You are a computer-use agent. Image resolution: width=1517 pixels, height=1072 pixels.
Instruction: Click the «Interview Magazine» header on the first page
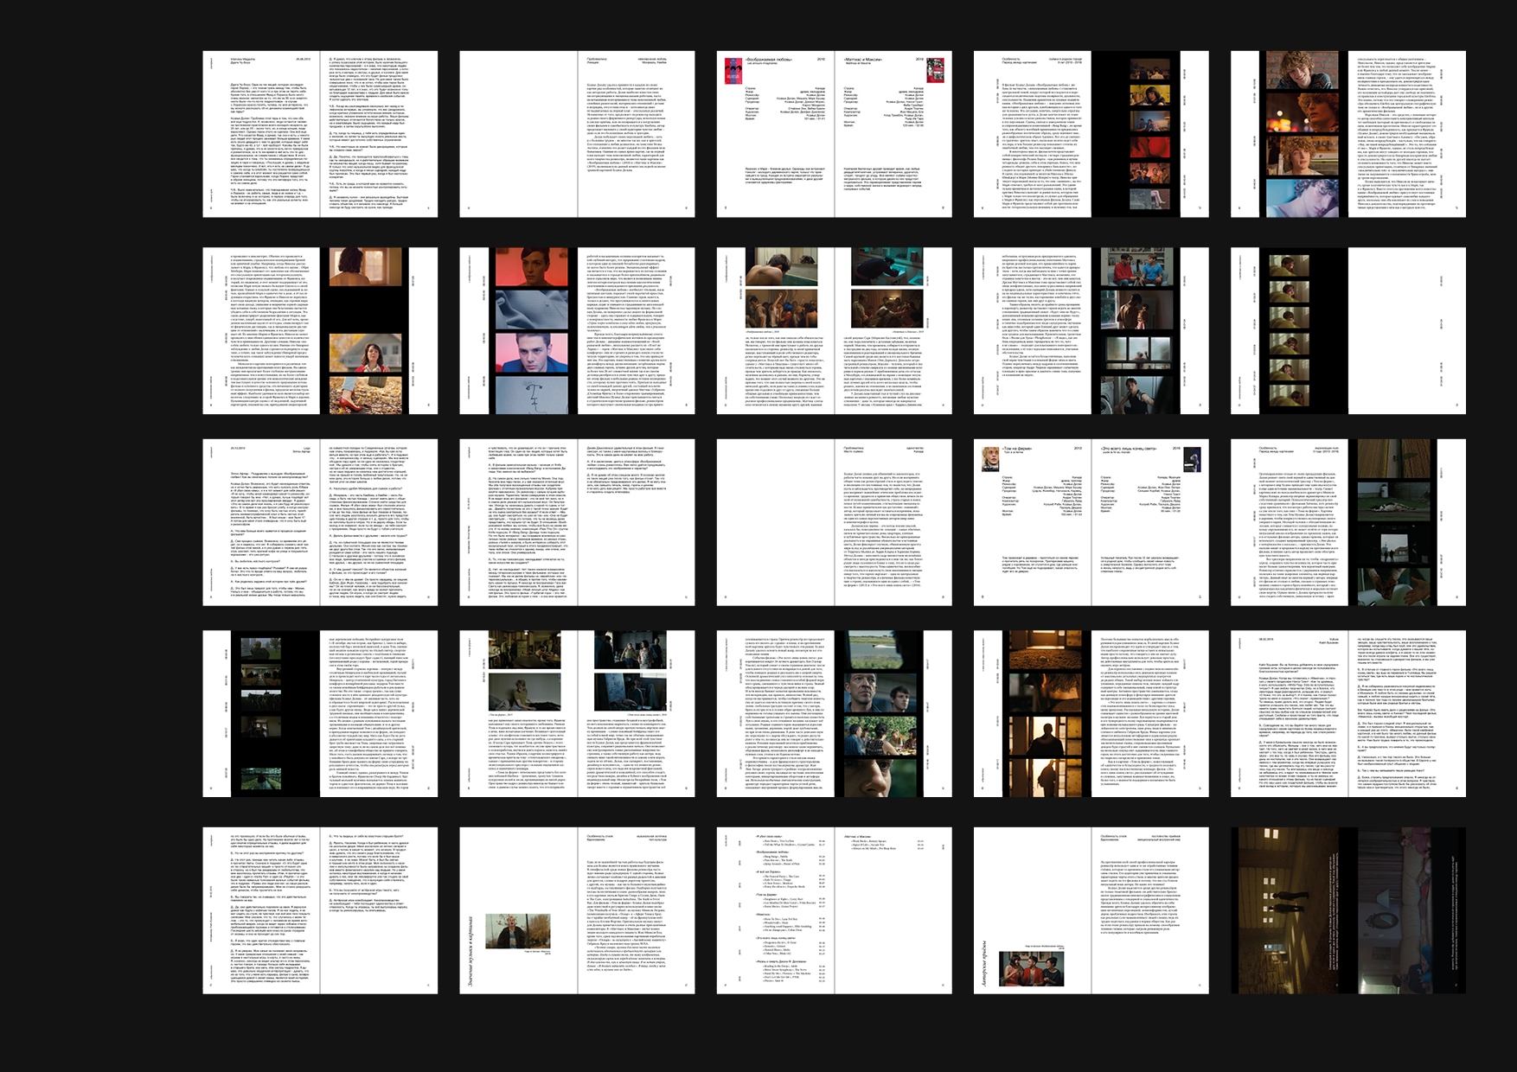tap(245, 60)
